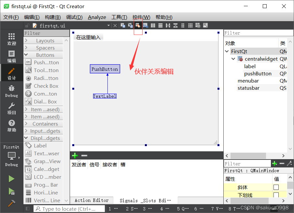Run the project with green play button
Screen dimensions: 294x213
pyautogui.click(x=11, y=179)
